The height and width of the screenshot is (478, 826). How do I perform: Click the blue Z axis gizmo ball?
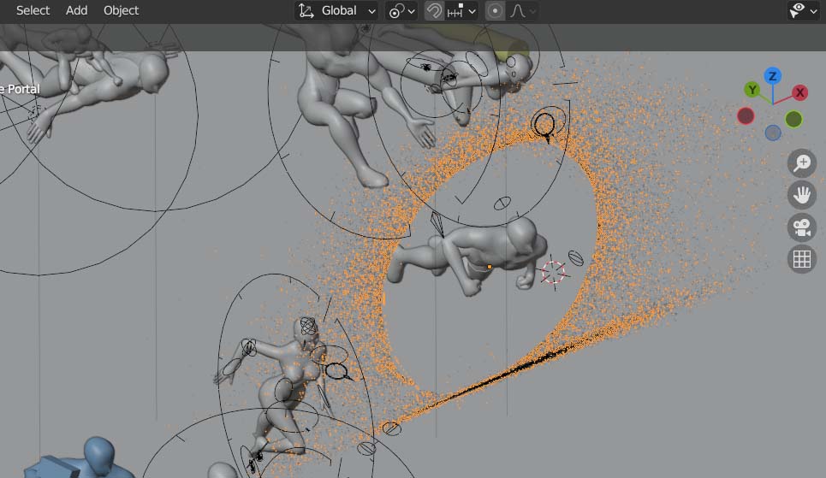[772, 76]
